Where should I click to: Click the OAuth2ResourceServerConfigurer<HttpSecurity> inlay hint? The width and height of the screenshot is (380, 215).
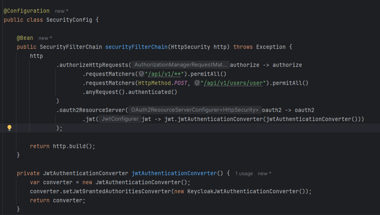pyautogui.click(x=195, y=110)
